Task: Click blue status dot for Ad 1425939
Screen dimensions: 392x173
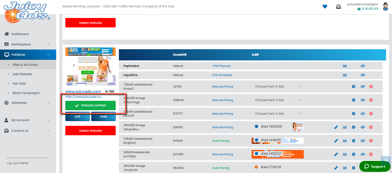Action: [x=256, y=126]
